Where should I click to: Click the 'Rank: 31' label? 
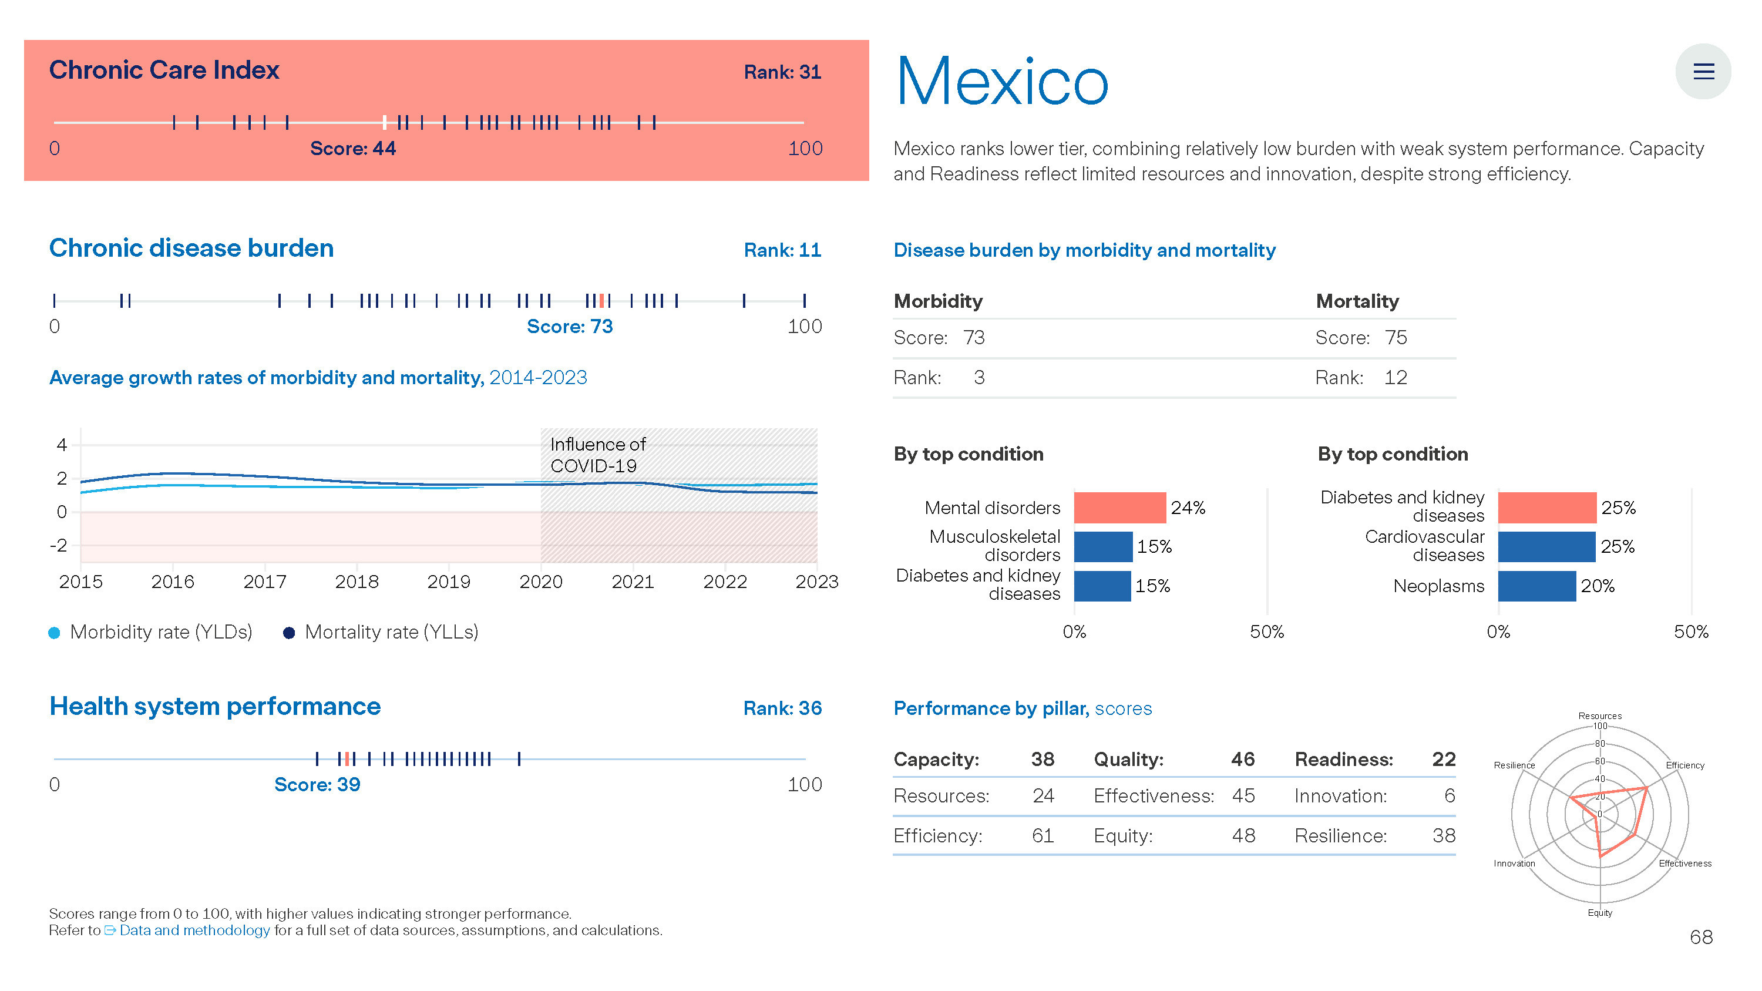click(782, 72)
